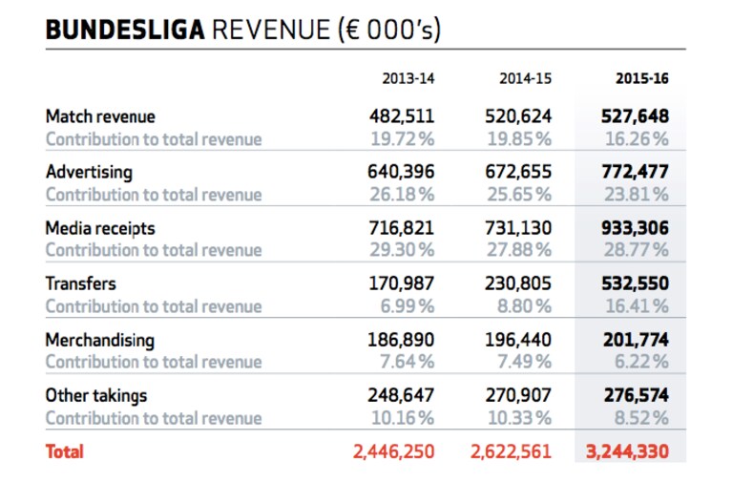Click the red Total row label
732x482 pixels.
(65, 451)
